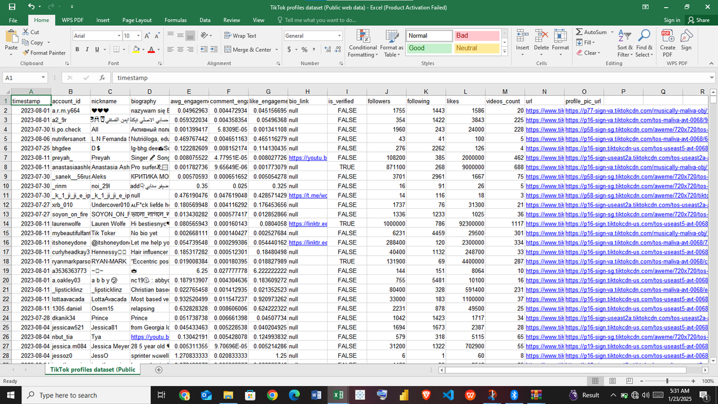Apply Italic formatting

(87, 50)
